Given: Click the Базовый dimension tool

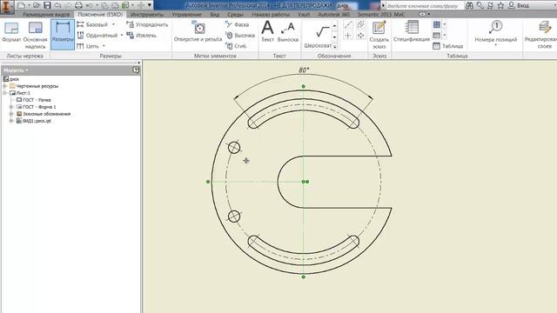Looking at the screenshot, I should tap(93, 24).
